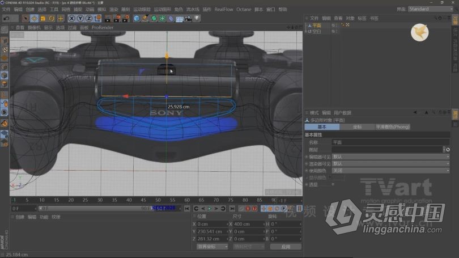Click the Subdivision Surface generator icon
459x258 pixels.
click(x=154, y=19)
